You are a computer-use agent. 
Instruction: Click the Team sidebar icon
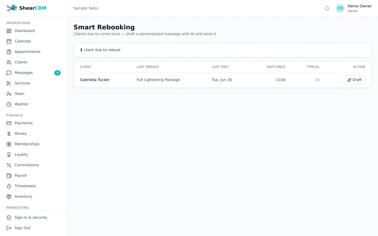point(9,94)
